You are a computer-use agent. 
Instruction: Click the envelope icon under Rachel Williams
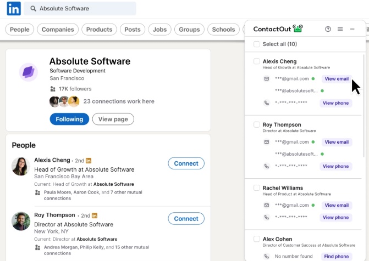(266, 206)
